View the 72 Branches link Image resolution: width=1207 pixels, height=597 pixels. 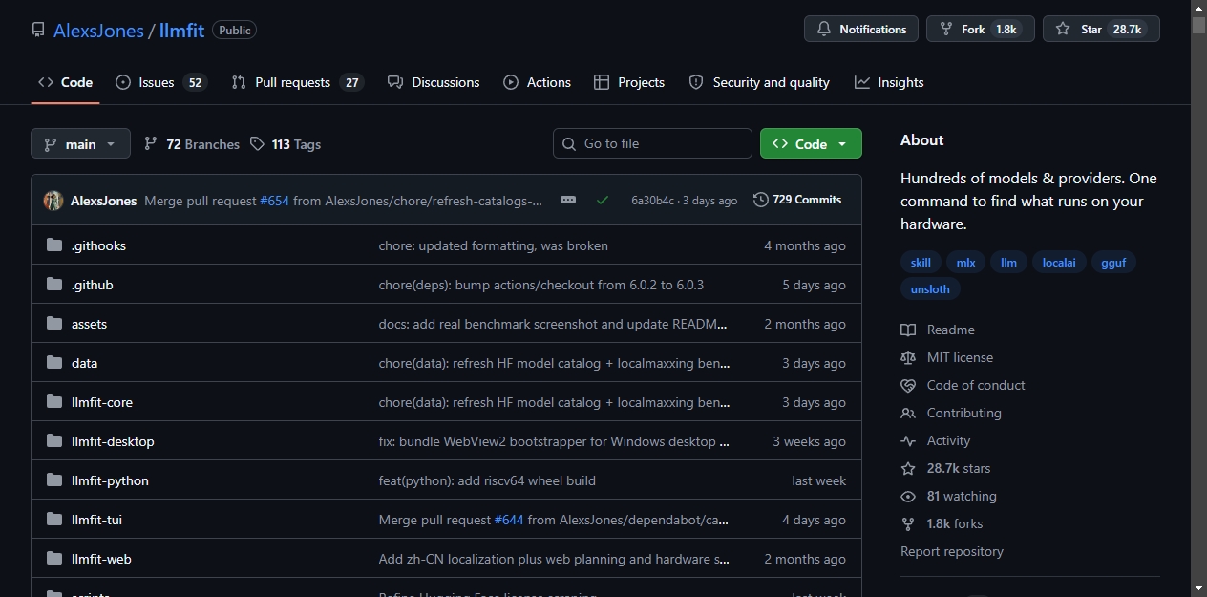tap(192, 144)
